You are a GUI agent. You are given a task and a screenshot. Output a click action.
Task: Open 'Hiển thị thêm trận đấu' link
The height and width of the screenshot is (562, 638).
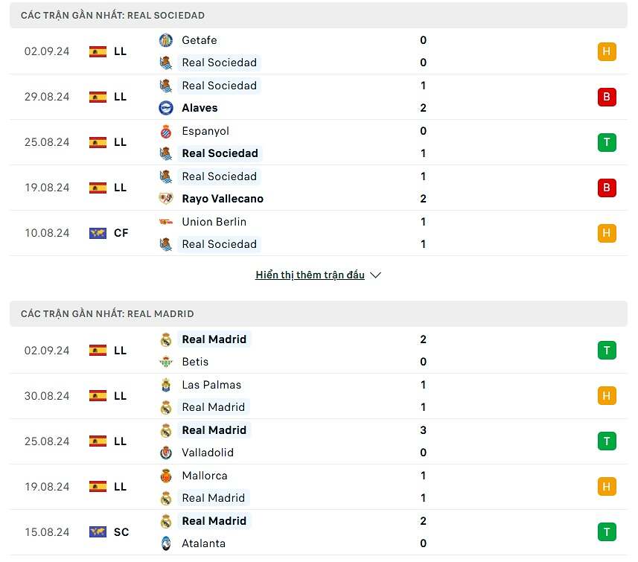310,275
